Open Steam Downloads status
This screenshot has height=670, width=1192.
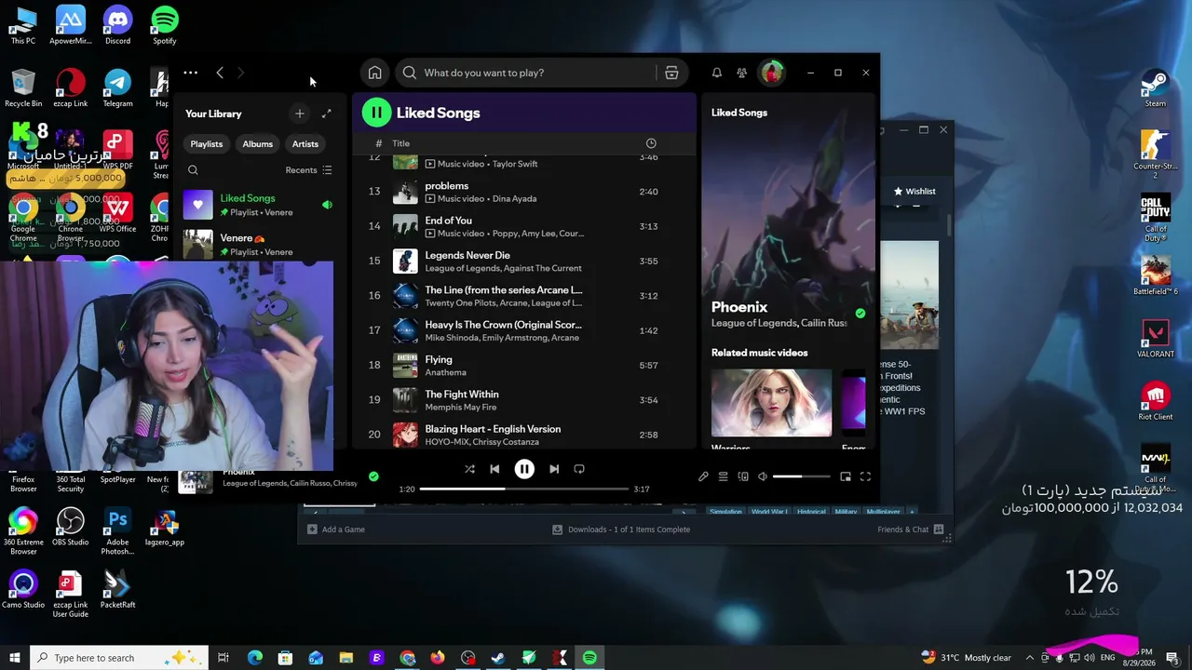click(x=621, y=529)
